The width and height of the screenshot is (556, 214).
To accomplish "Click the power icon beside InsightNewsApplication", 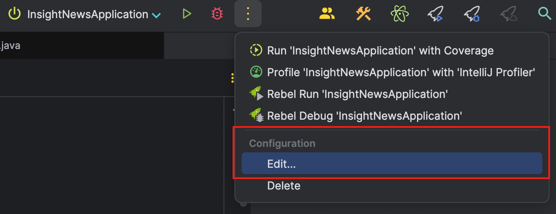I will tap(15, 14).
